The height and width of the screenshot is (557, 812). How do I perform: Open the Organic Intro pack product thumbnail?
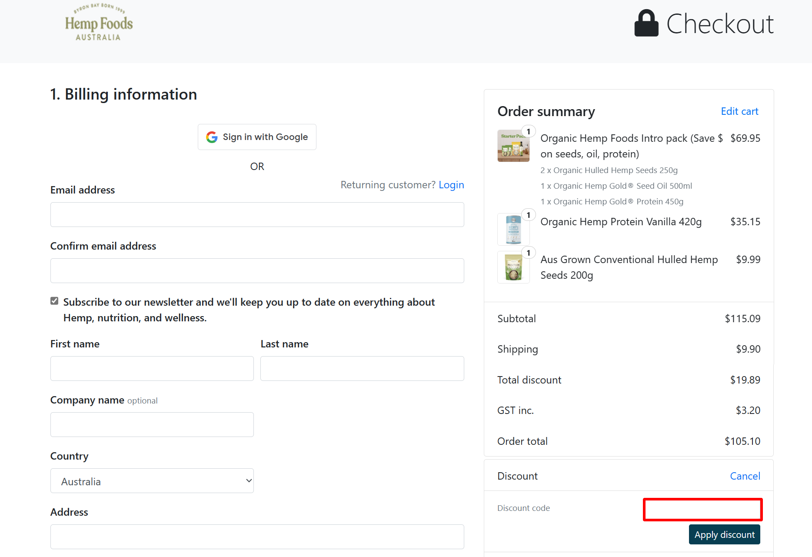(513, 146)
